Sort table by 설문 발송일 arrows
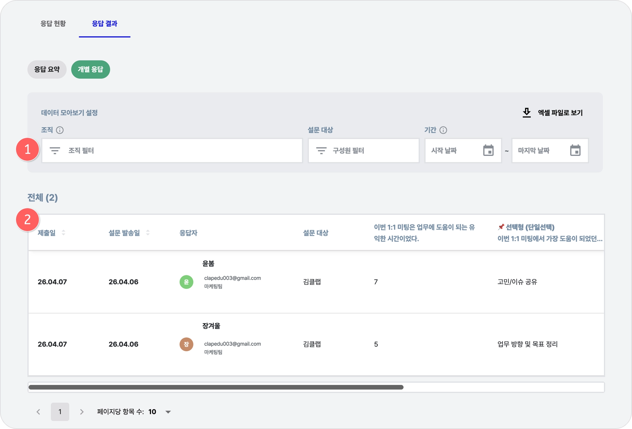Screen dimensions: 632x429 pyautogui.click(x=148, y=233)
